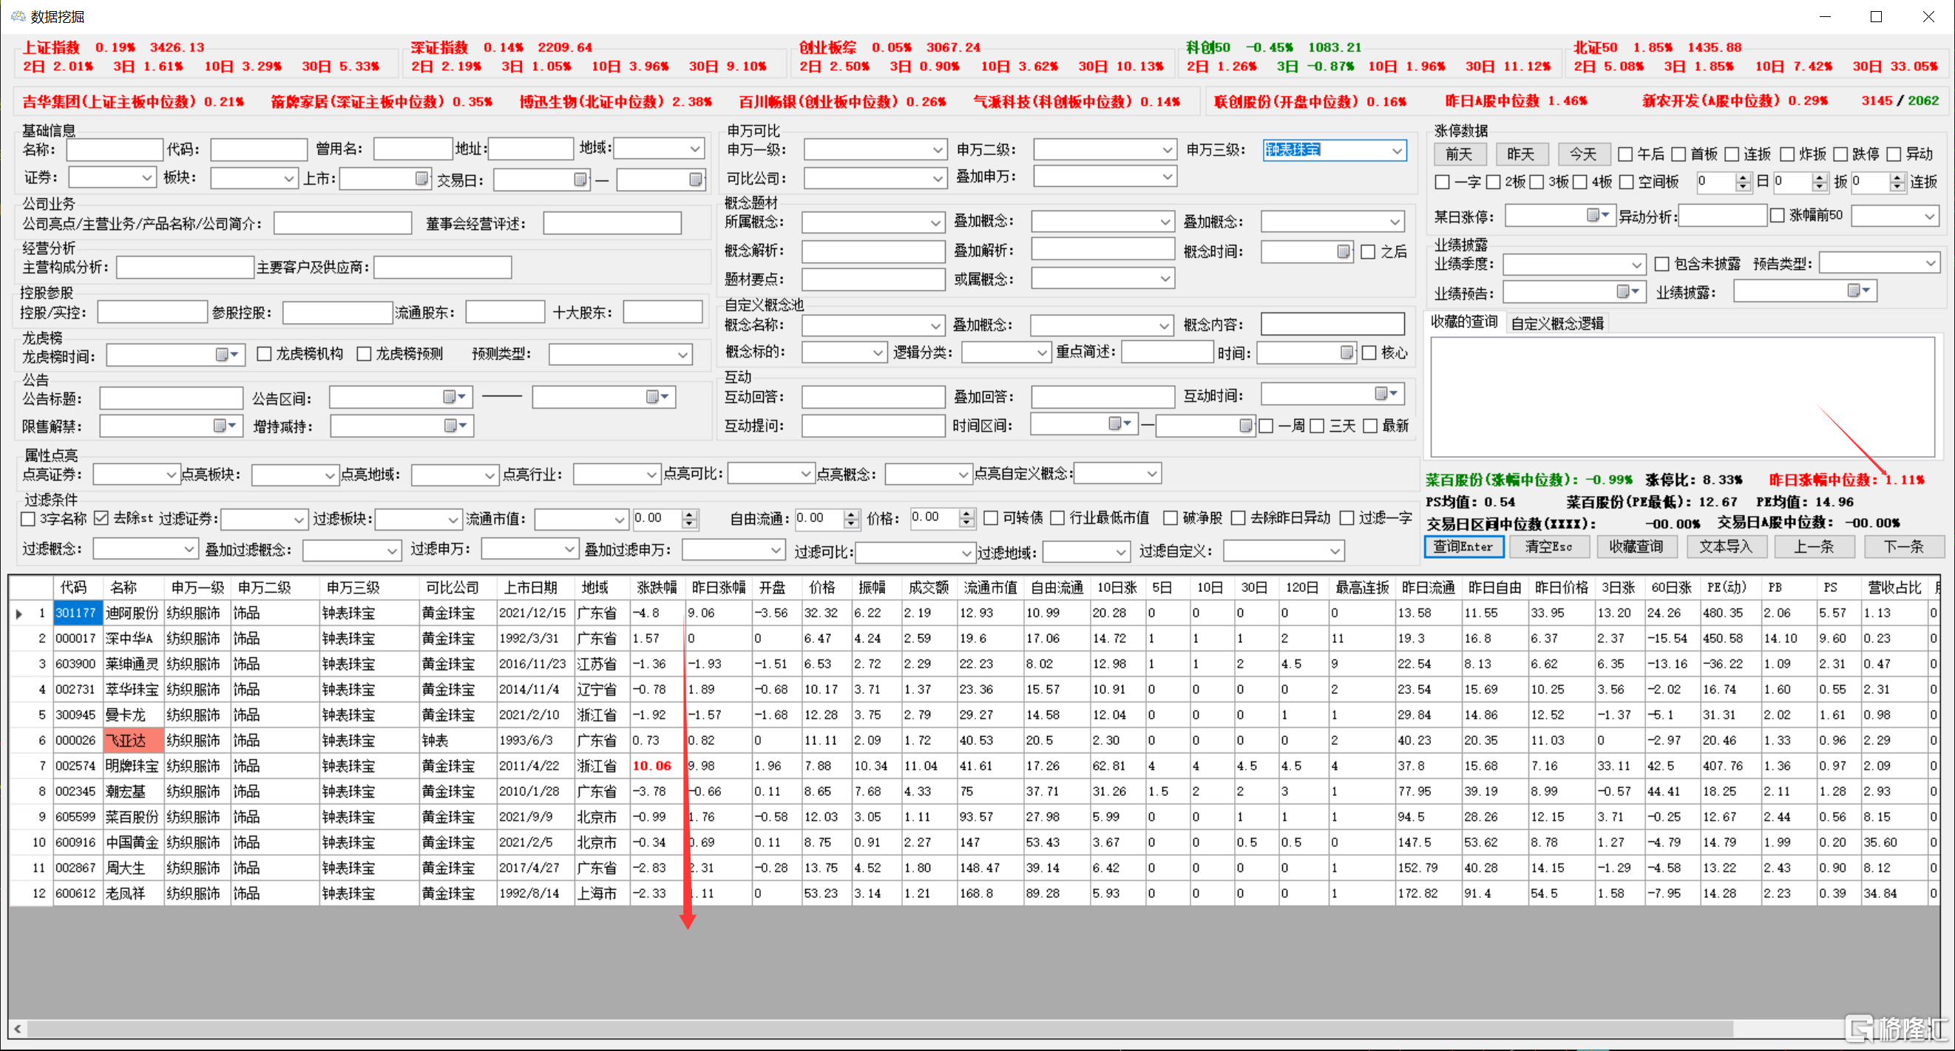The height and width of the screenshot is (1051, 1955).
Task: Click the 名称 input field
Action: (114, 149)
